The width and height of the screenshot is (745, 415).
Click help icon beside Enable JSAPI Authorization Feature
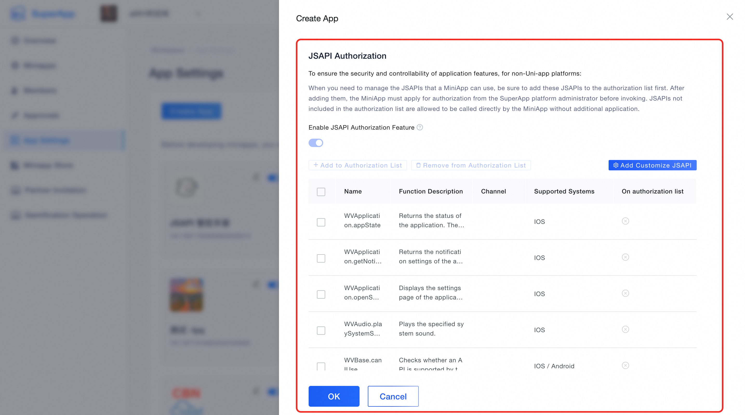[x=420, y=127]
